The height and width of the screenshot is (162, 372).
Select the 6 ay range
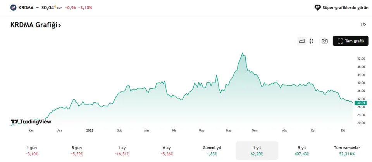pos(167,150)
